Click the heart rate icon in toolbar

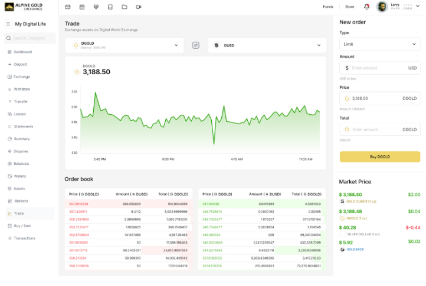pyautogui.click(x=96, y=7)
